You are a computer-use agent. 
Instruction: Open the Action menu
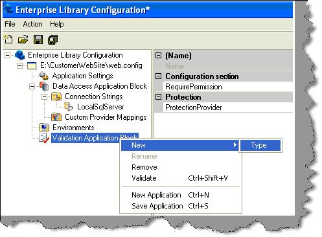coord(32,24)
